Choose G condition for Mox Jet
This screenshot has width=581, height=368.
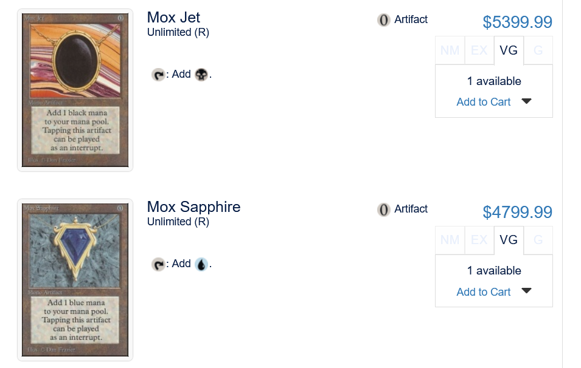(x=538, y=50)
